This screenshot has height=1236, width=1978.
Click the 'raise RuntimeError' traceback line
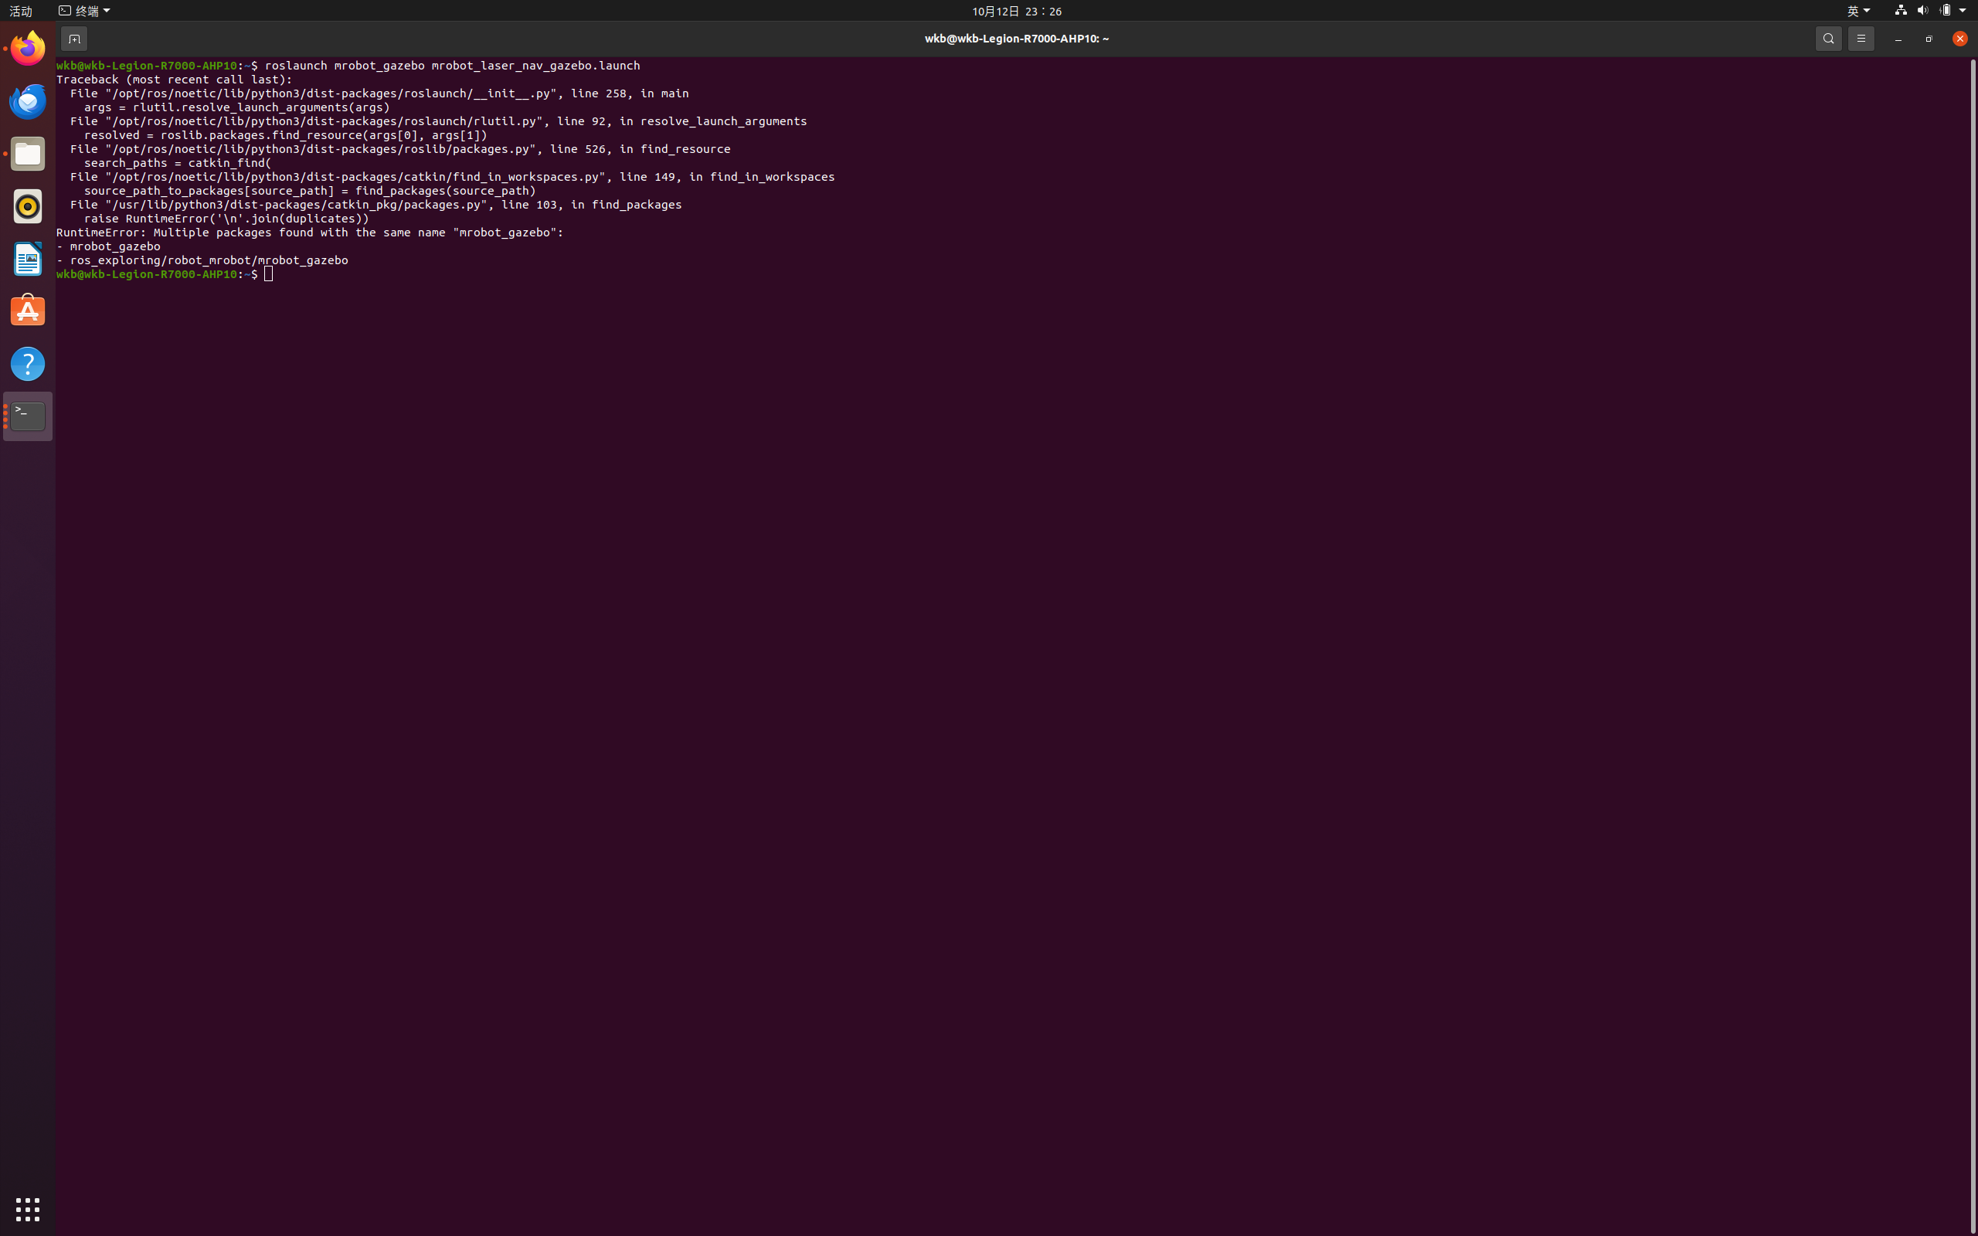pyautogui.click(x=226, y=219)
